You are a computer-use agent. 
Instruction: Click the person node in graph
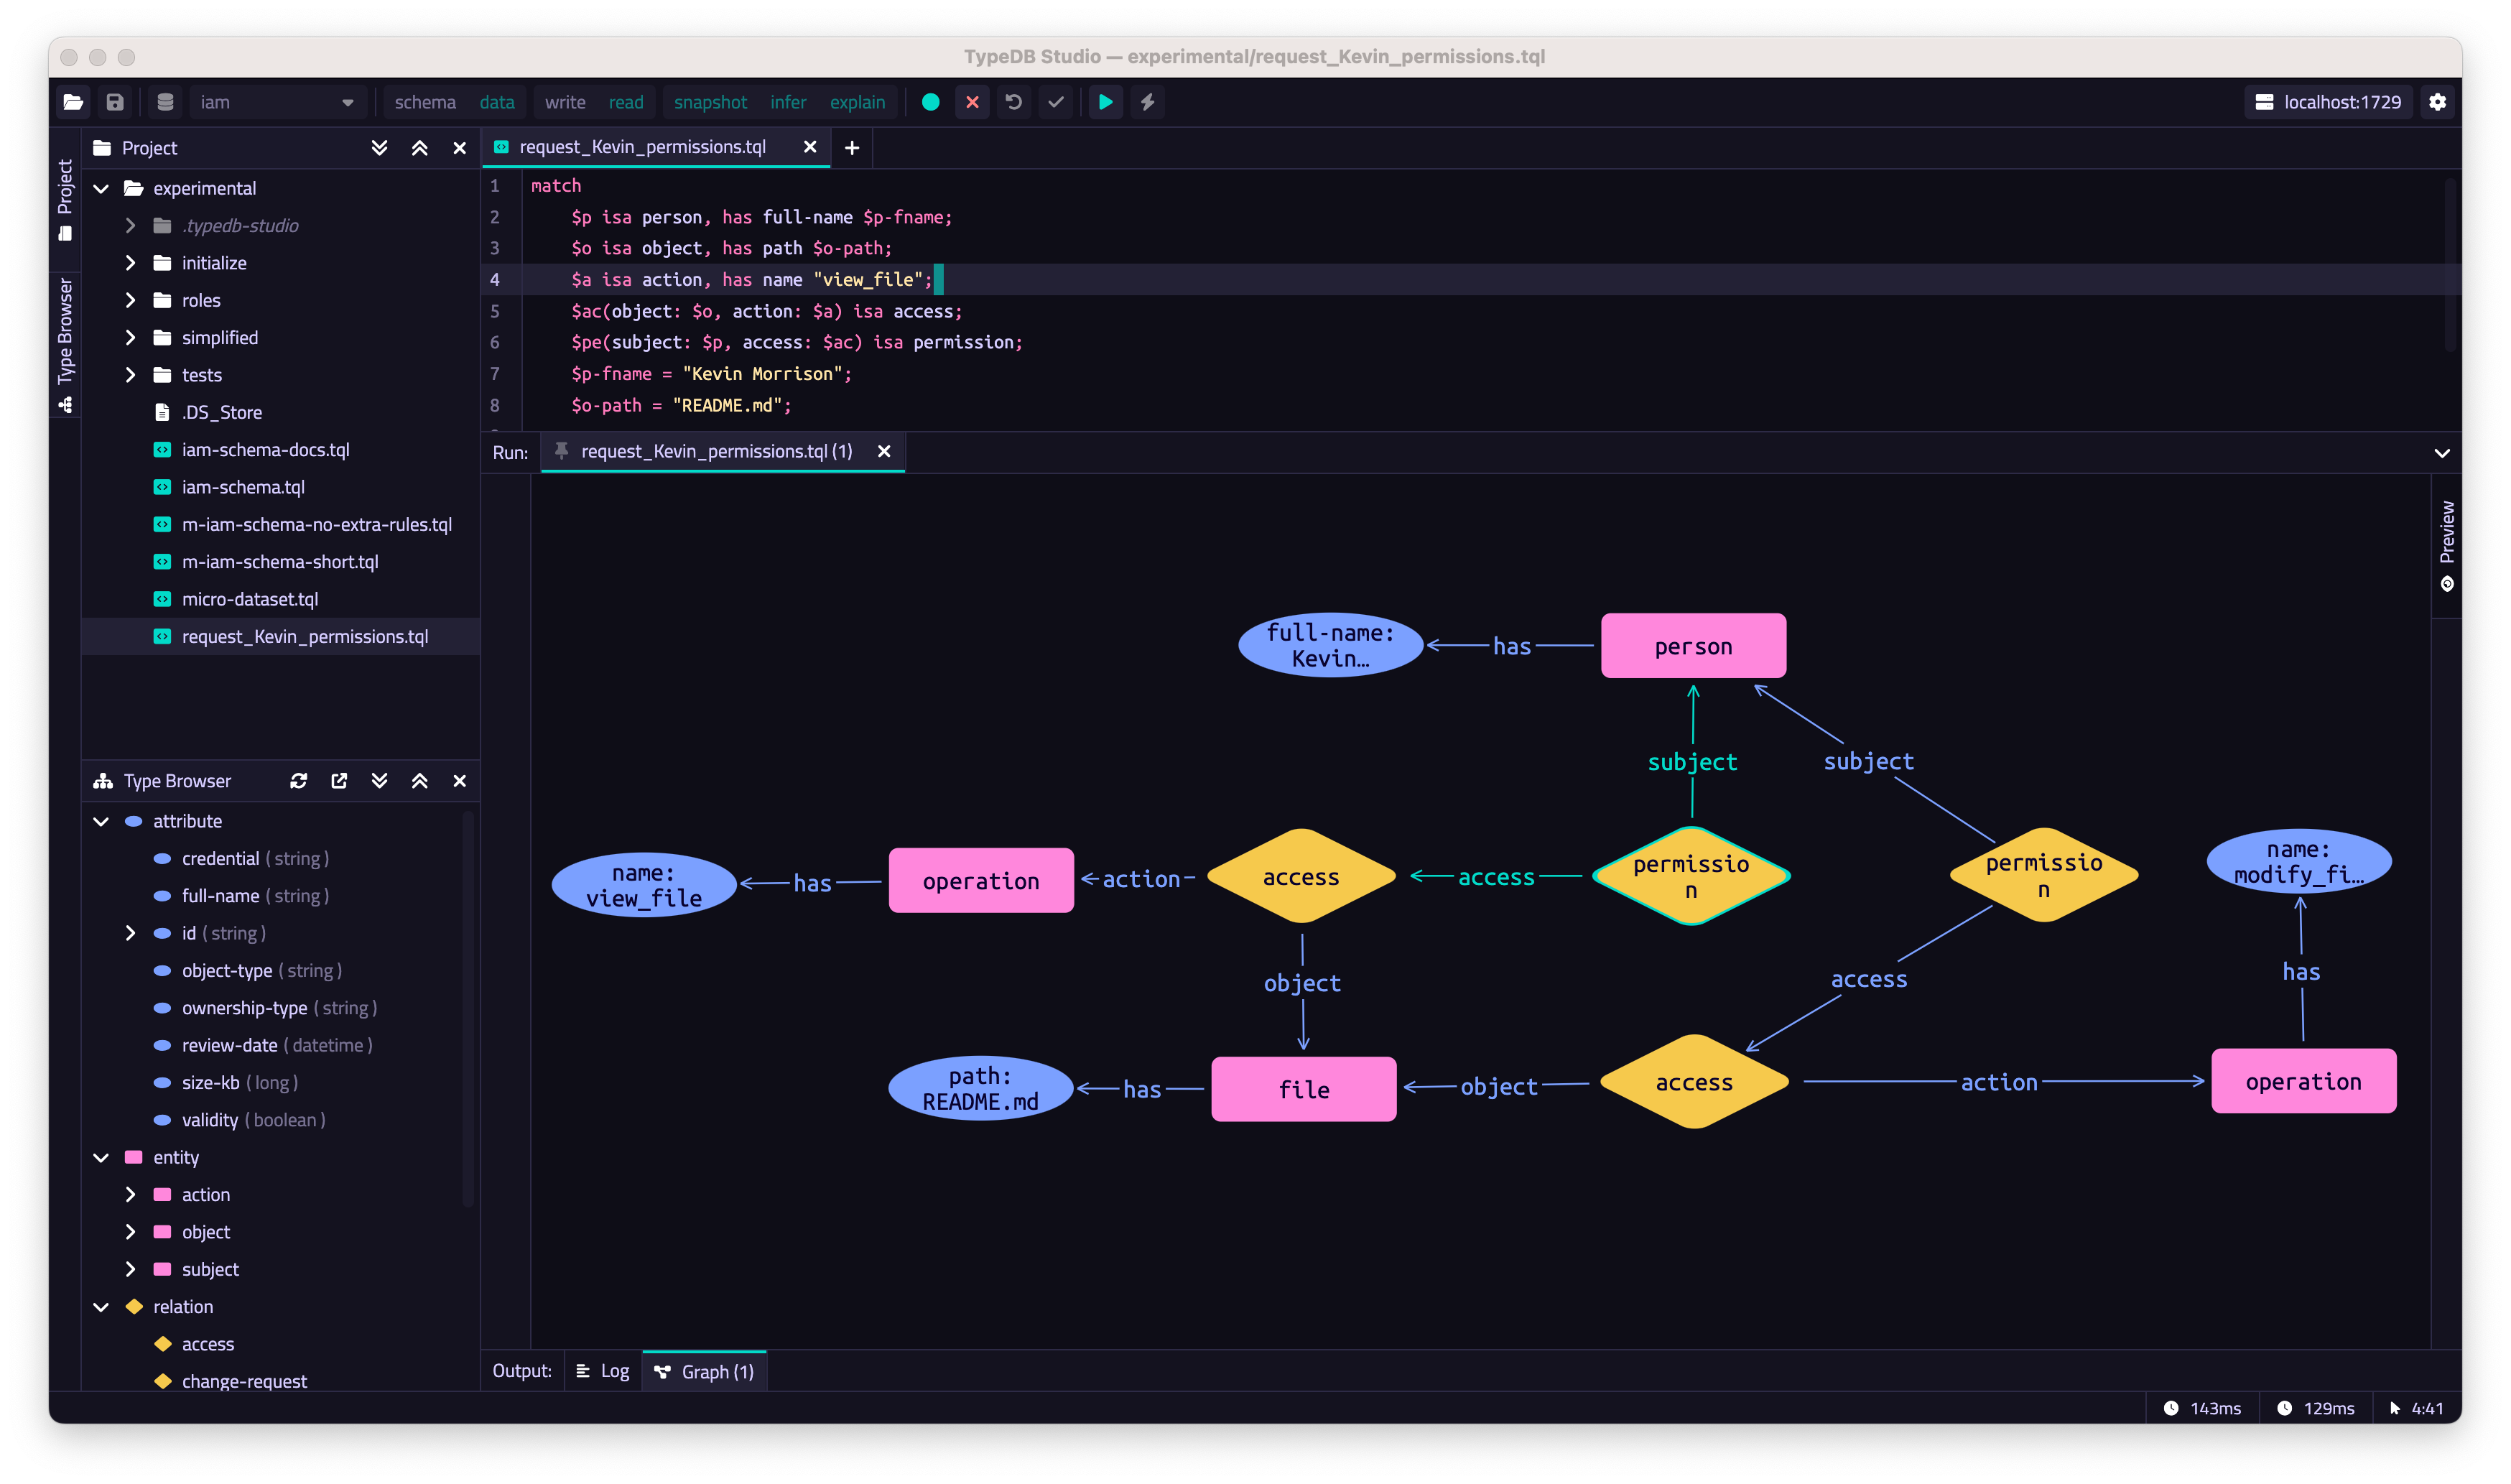(x=1694, y=646)
